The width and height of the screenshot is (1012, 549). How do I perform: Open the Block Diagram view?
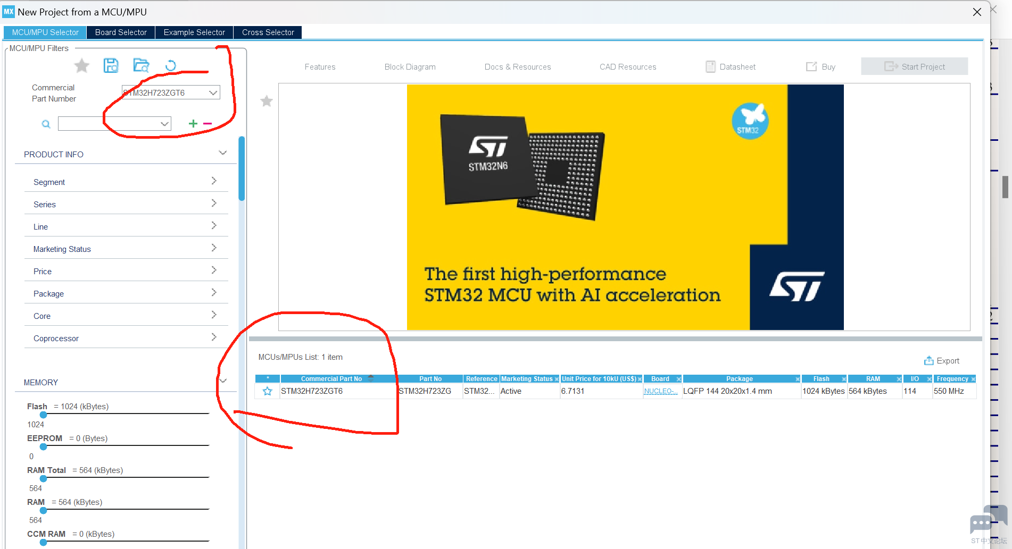(x=410, y=67)
